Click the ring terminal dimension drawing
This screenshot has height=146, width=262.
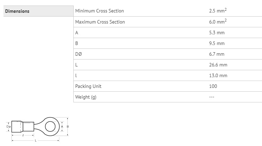38,129
